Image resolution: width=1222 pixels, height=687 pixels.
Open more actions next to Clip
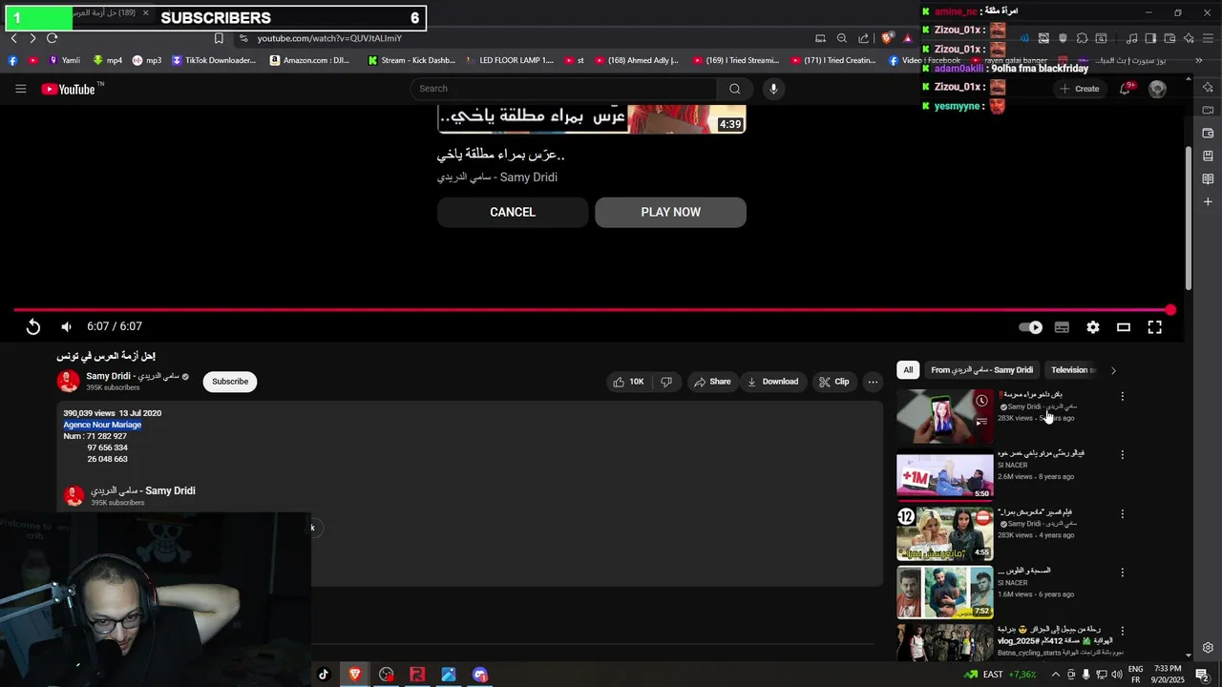(873, 382)
